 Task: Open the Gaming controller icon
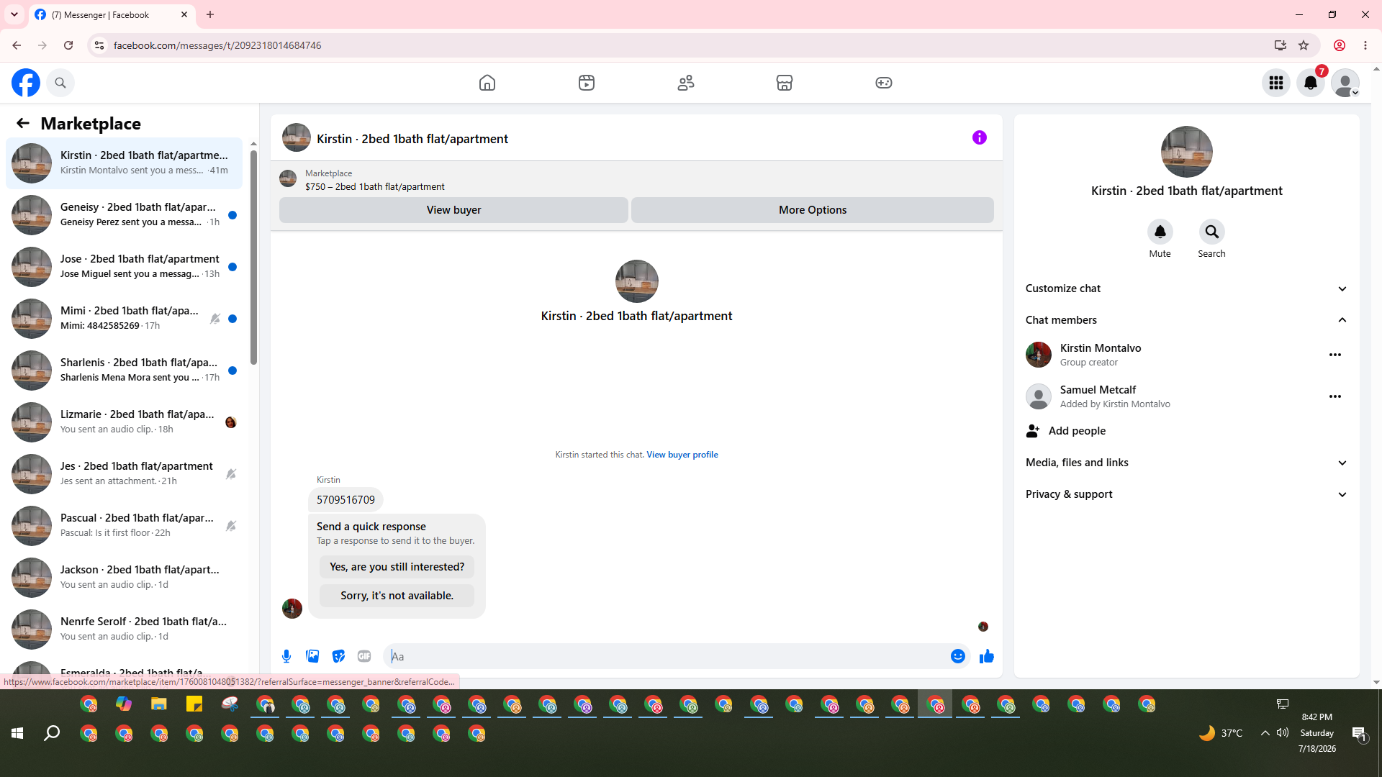point(884,83)
